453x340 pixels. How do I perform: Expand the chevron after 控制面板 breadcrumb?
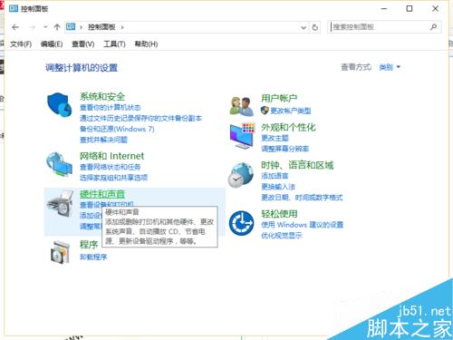click(122, 27)
